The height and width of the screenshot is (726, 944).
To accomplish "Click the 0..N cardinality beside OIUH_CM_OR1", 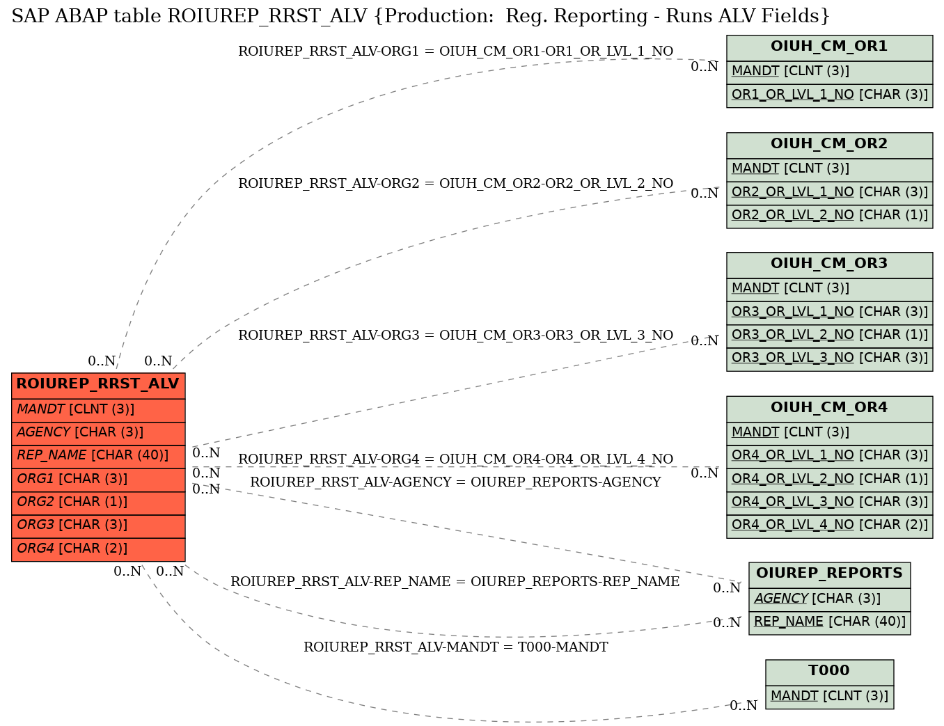I will click(x=704, y=68).
